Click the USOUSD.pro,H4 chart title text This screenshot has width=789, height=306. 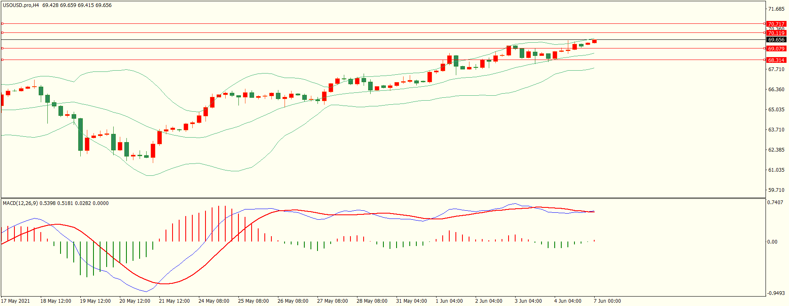coord(21,5)
